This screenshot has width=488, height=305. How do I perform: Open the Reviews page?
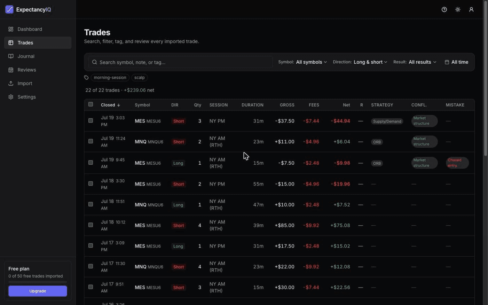(38, 70)
